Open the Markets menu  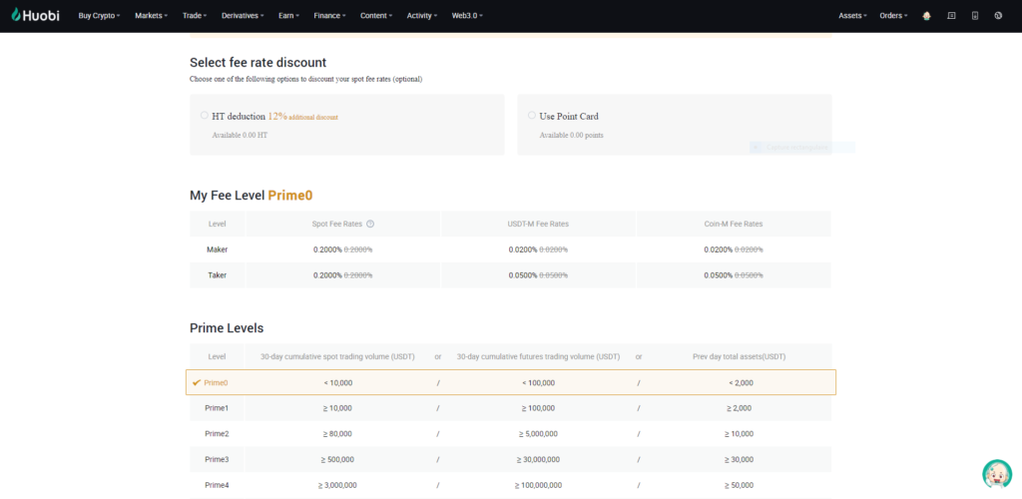pos(152,16)
